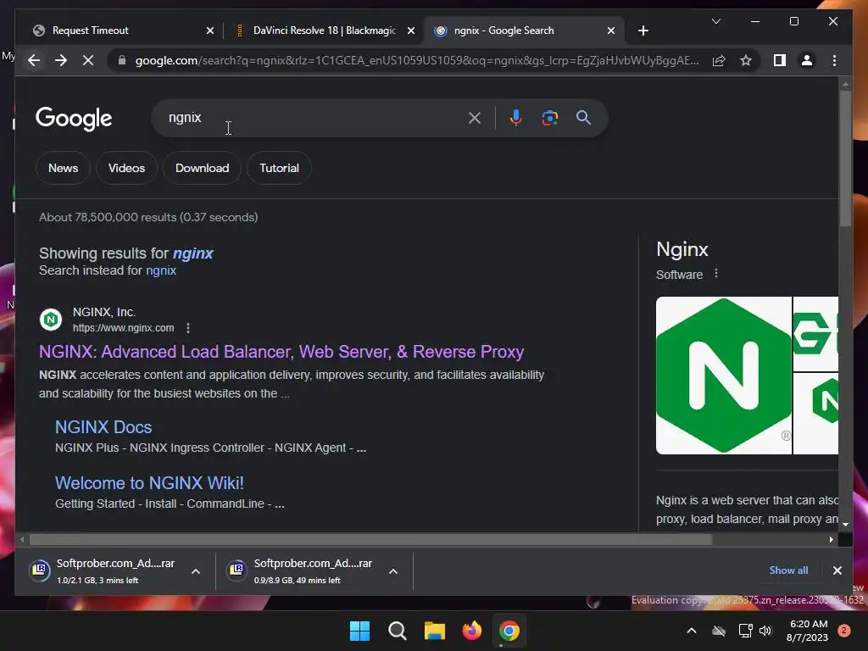This screenshot has width=868, height=651.
Task: Show all downloads
Action: (788, 570)
